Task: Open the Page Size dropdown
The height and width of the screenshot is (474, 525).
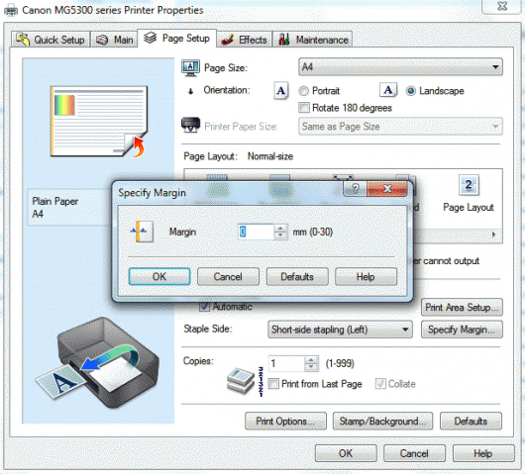Action: pos(400,67)
